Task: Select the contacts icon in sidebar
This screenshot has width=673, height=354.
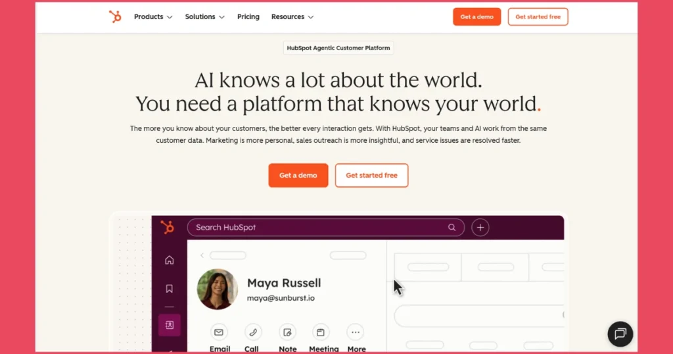Action: click(x=170, y=325)
